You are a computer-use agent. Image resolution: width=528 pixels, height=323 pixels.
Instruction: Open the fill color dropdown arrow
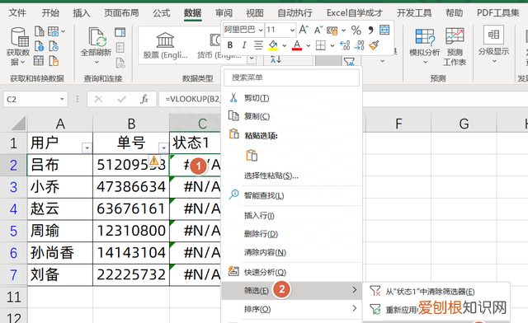[284, 45]
